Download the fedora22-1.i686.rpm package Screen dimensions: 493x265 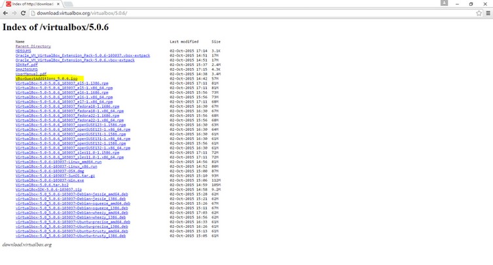click(67, 115)
